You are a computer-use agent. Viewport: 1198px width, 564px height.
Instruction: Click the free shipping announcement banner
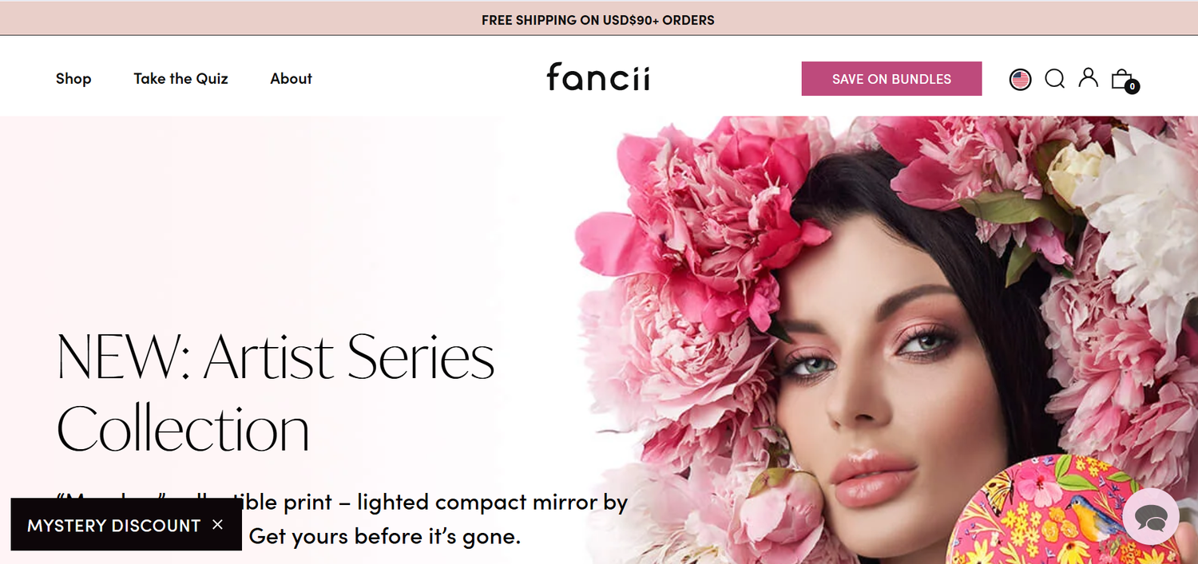point(598,19)
